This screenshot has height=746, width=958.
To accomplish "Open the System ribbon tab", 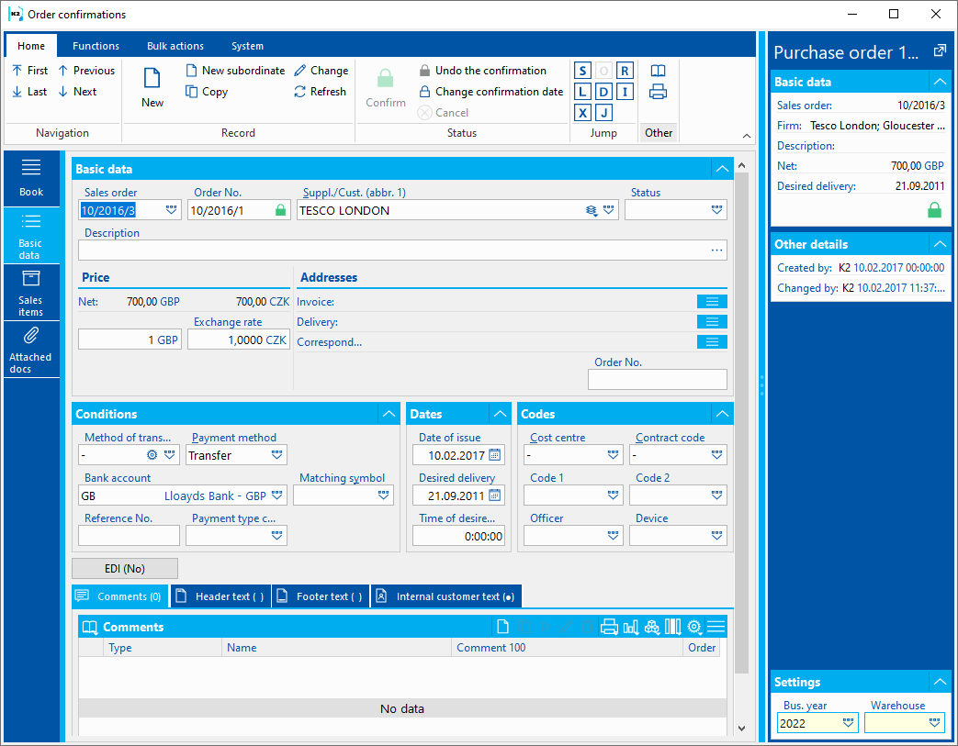I will pos(247,46).
